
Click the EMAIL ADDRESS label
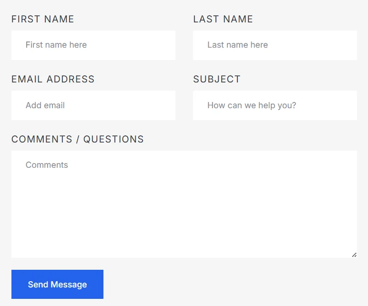click(x=53, y=79)
